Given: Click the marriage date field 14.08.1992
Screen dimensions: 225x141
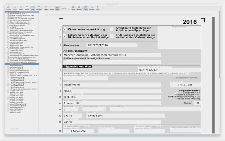Looking at the screenshot, I should 78,131.
